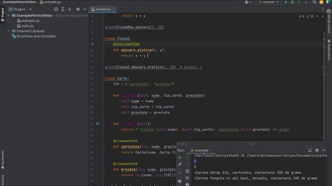Fold the cartonata classmethod block
Image resolution: width=332 pixels, height=186 pixels.
[x=104, y=147]
